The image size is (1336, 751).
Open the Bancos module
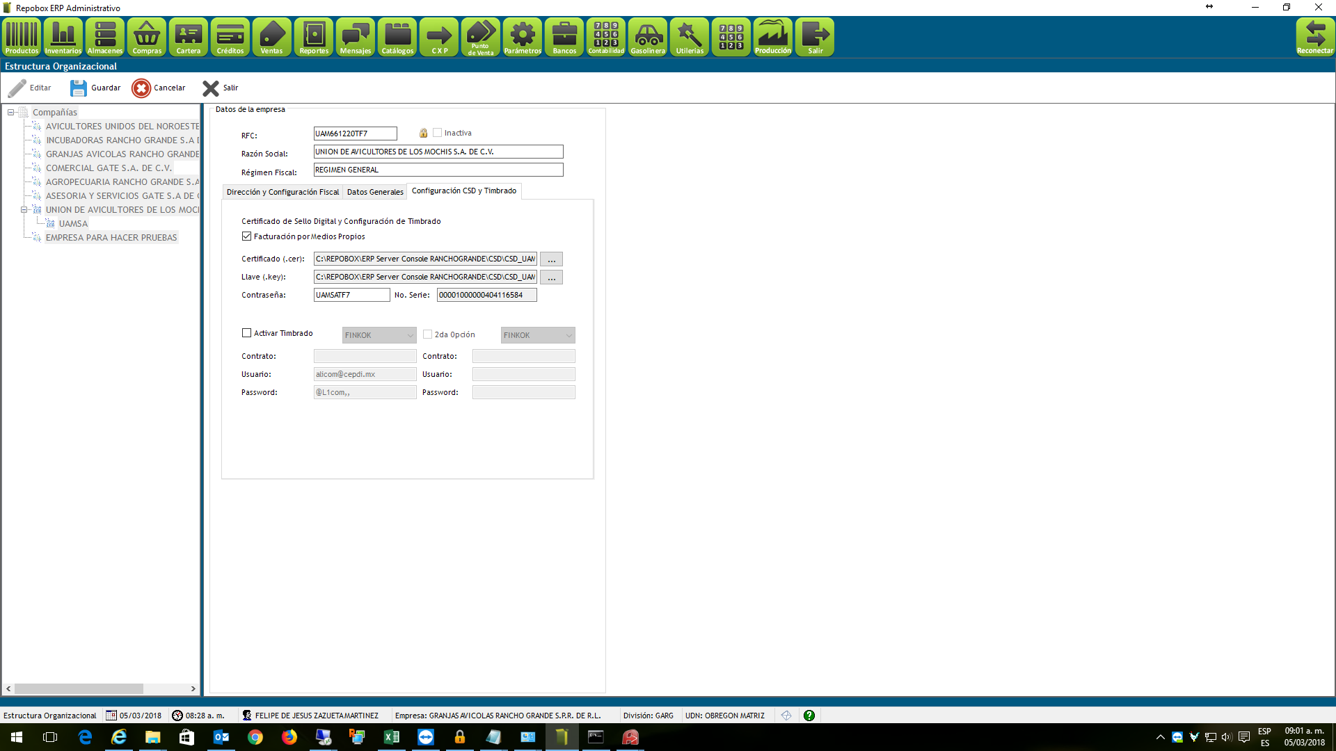pos(564,37)
